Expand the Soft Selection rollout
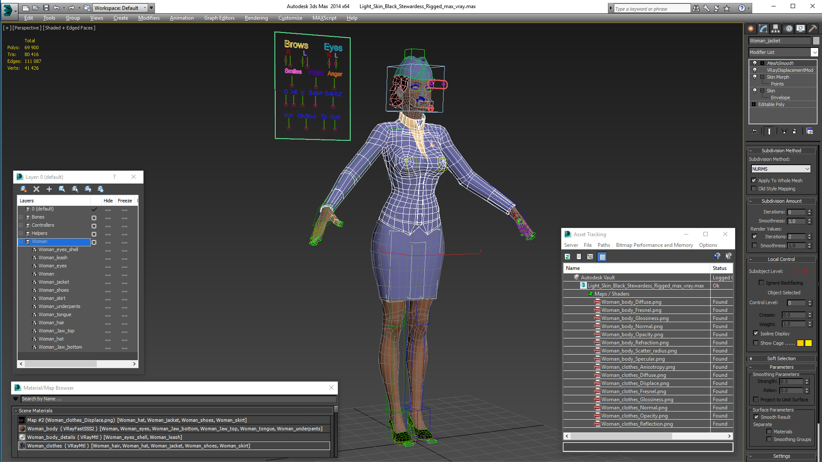 [781, 358]
